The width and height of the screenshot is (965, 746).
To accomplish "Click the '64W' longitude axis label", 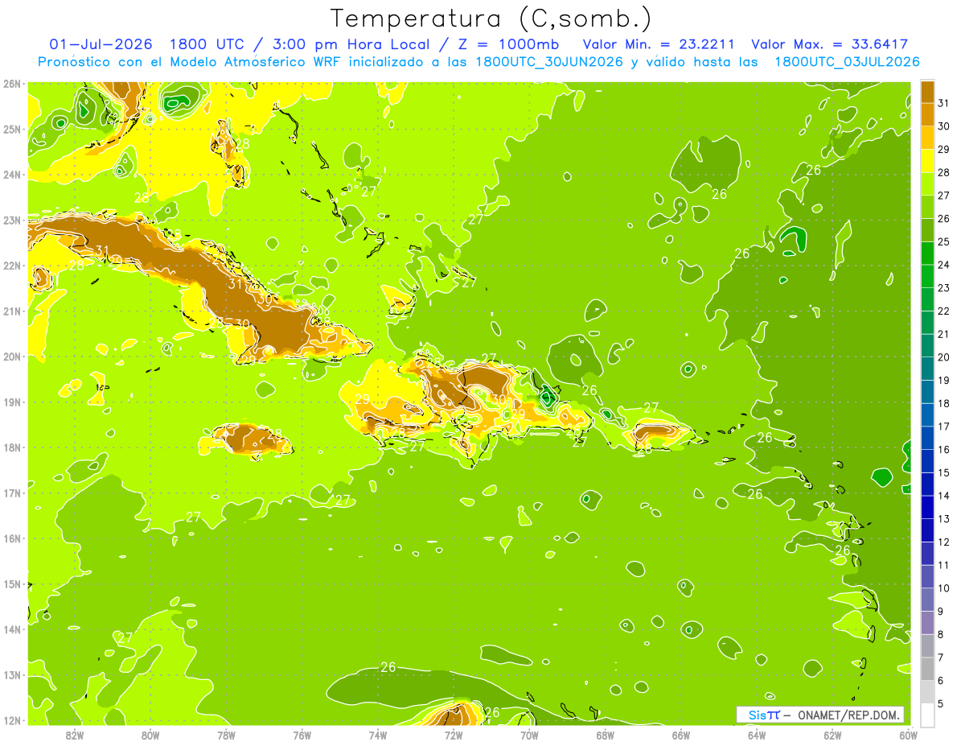I will click(757, 735).
